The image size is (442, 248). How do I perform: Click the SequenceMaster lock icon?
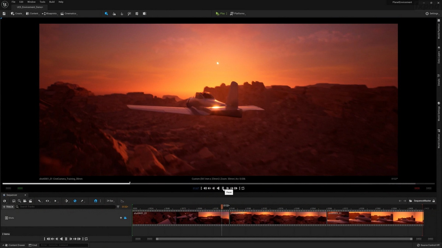434,201
